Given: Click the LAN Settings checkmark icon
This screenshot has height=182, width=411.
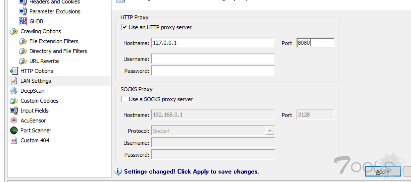Looking at the screenshot, I should click(14, 81).
